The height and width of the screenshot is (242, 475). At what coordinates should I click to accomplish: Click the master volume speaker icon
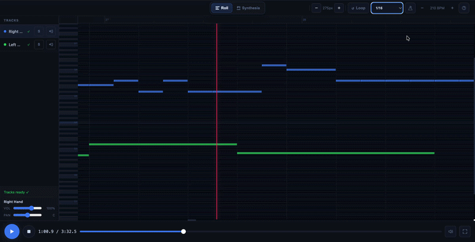(451, 231)
